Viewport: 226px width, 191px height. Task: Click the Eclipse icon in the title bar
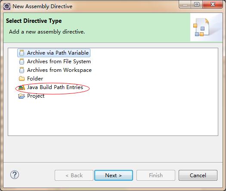pyautogui.click(x=7, y=6)
